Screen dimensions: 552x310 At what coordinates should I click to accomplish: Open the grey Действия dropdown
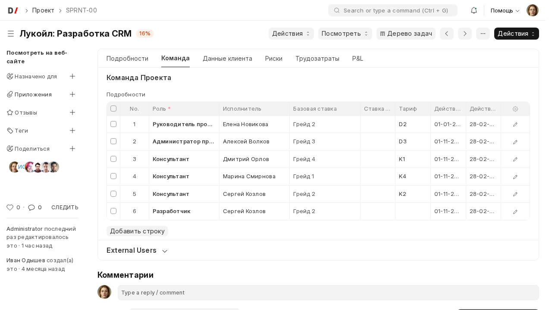pos(291,34)
